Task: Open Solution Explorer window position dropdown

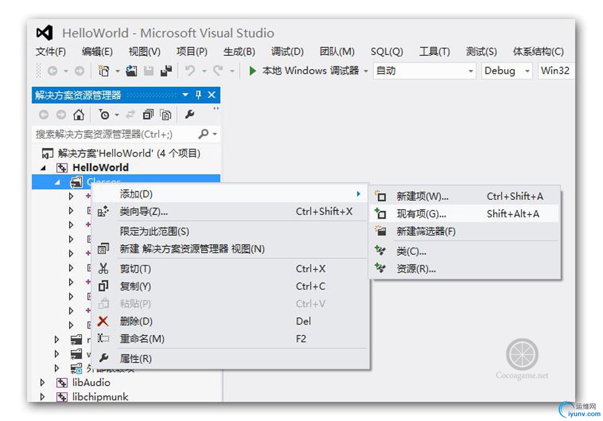Action: (185, 95)
